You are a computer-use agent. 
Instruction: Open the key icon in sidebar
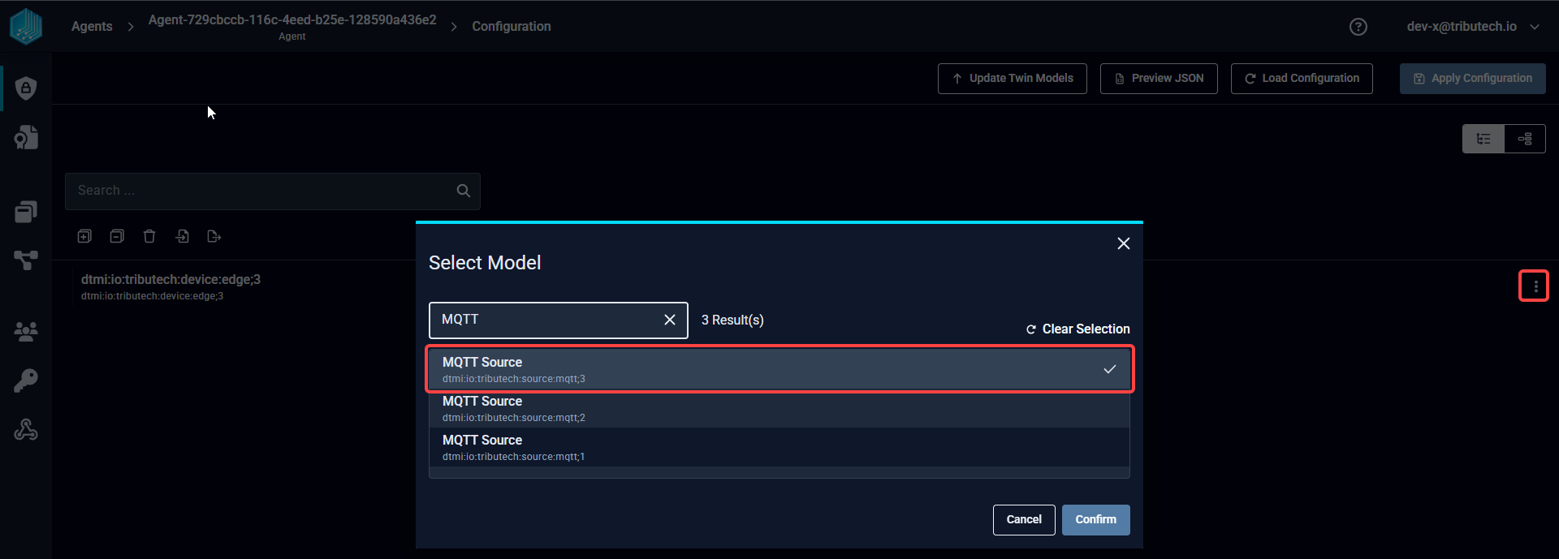point(26,381)
